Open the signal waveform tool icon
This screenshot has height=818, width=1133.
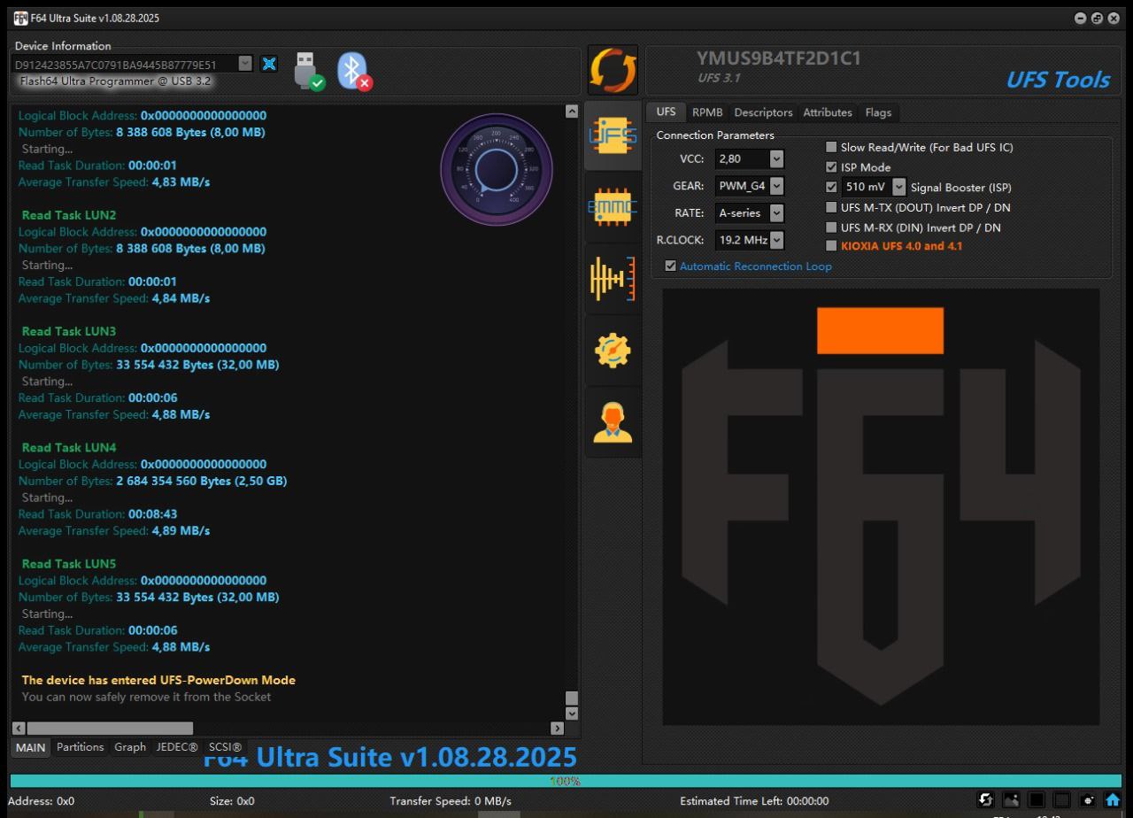point(613,280)
